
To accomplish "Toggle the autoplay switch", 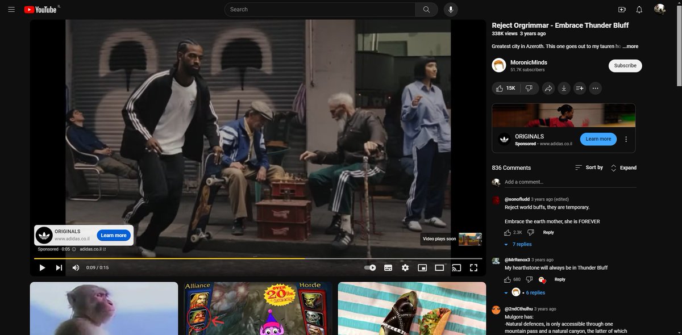I will 370,267.
